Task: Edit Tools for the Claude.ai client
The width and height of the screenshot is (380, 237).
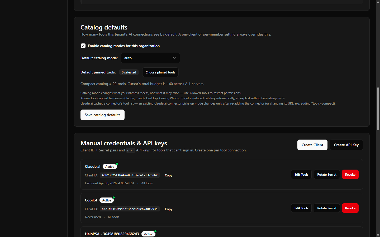Action: [x=301, y=174]
